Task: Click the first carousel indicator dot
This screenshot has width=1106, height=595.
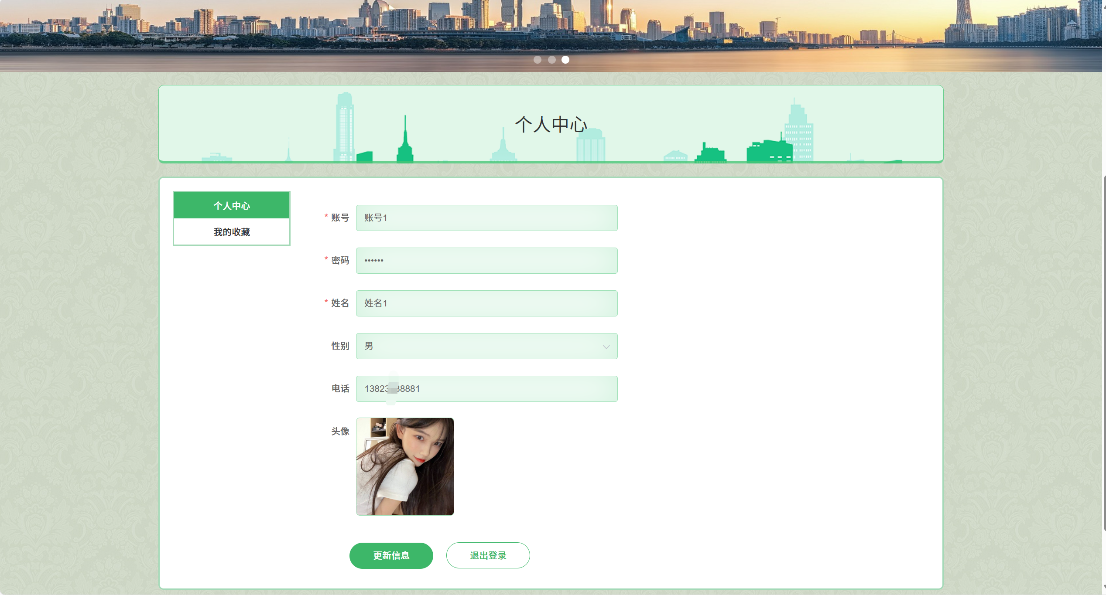Action: tap(538, 60)
